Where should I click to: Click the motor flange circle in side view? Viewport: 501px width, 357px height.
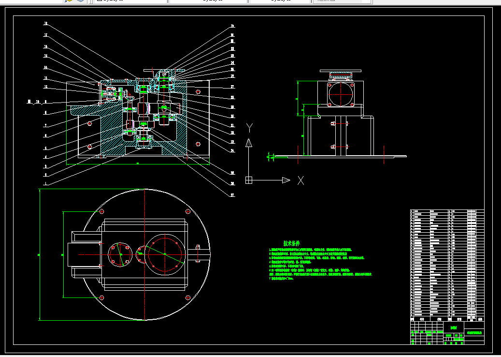coord(341,95)
